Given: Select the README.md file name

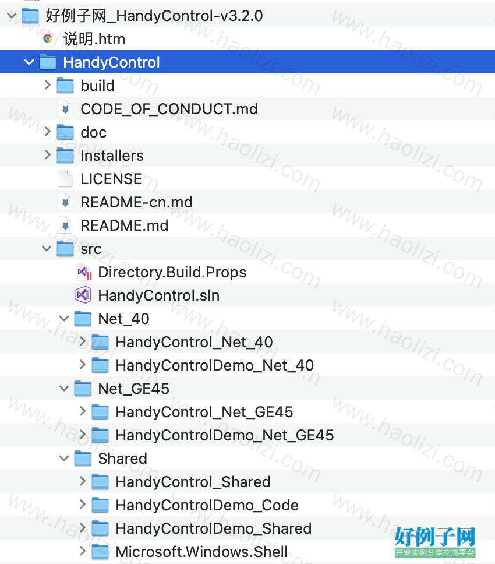Looking at the screenshot, I should tap(125, 225).
